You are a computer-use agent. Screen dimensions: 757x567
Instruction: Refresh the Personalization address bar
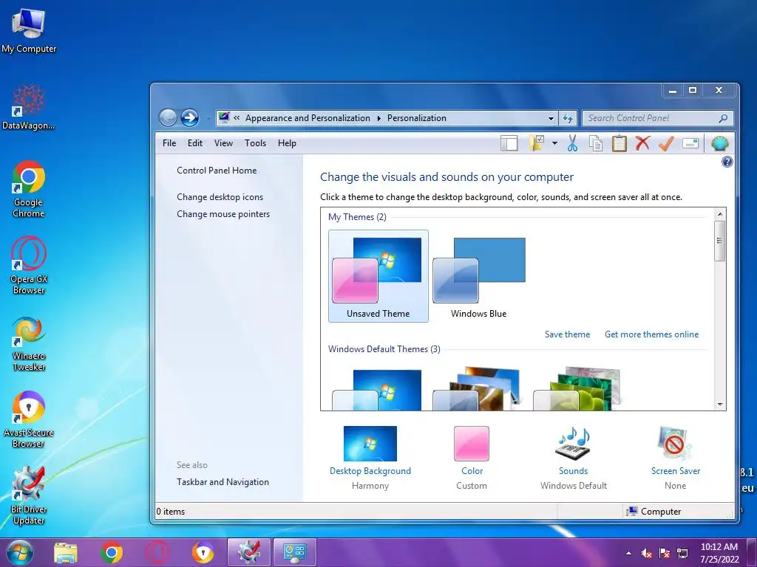pyautogui.click(x=568, y=118)
